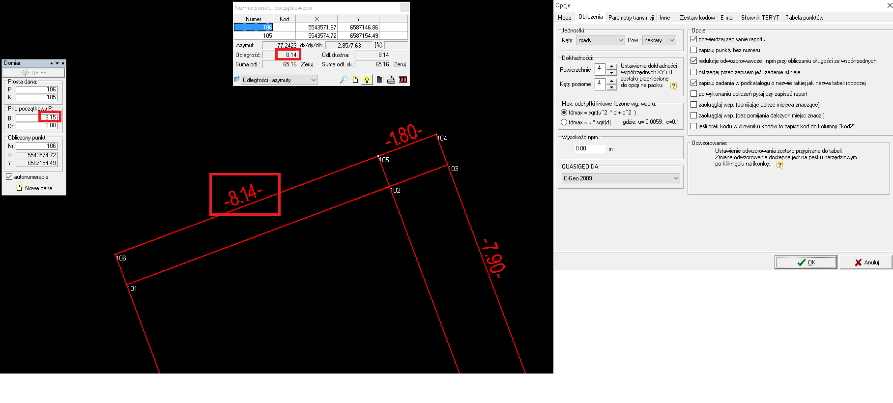Click the K field in Prosta dana

coord(36,97)
